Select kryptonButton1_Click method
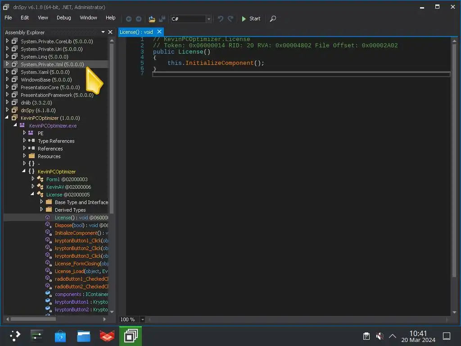This screenshot has height=346, width=461. (81, 241)
